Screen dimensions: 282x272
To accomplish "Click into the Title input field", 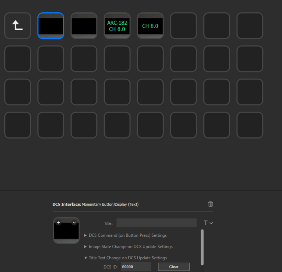I will [x=157, y=223].
